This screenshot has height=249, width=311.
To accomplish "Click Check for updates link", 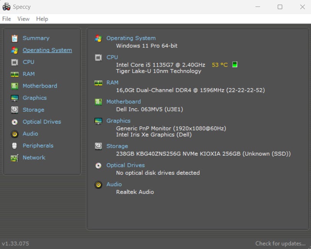I will 280,243.
